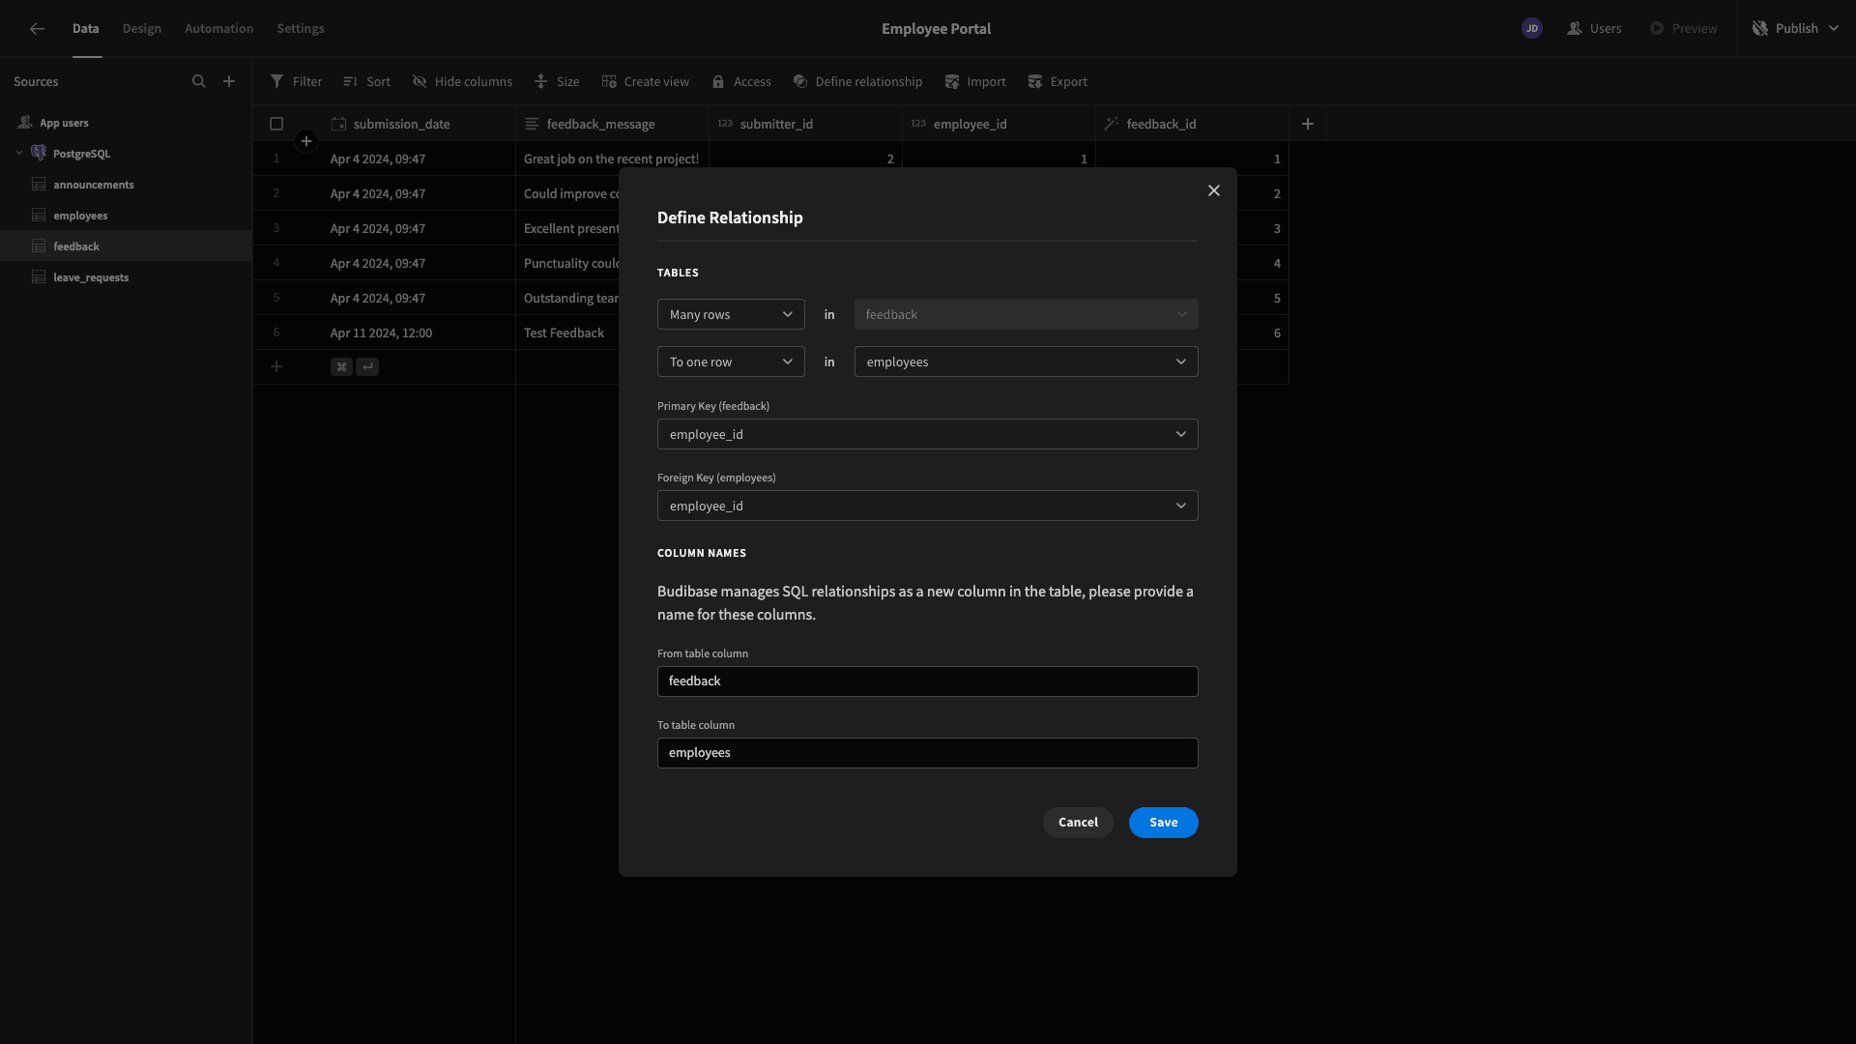Open the announcements table
This screenshot has width=1856, height=1044.
[x=126, y=185]
